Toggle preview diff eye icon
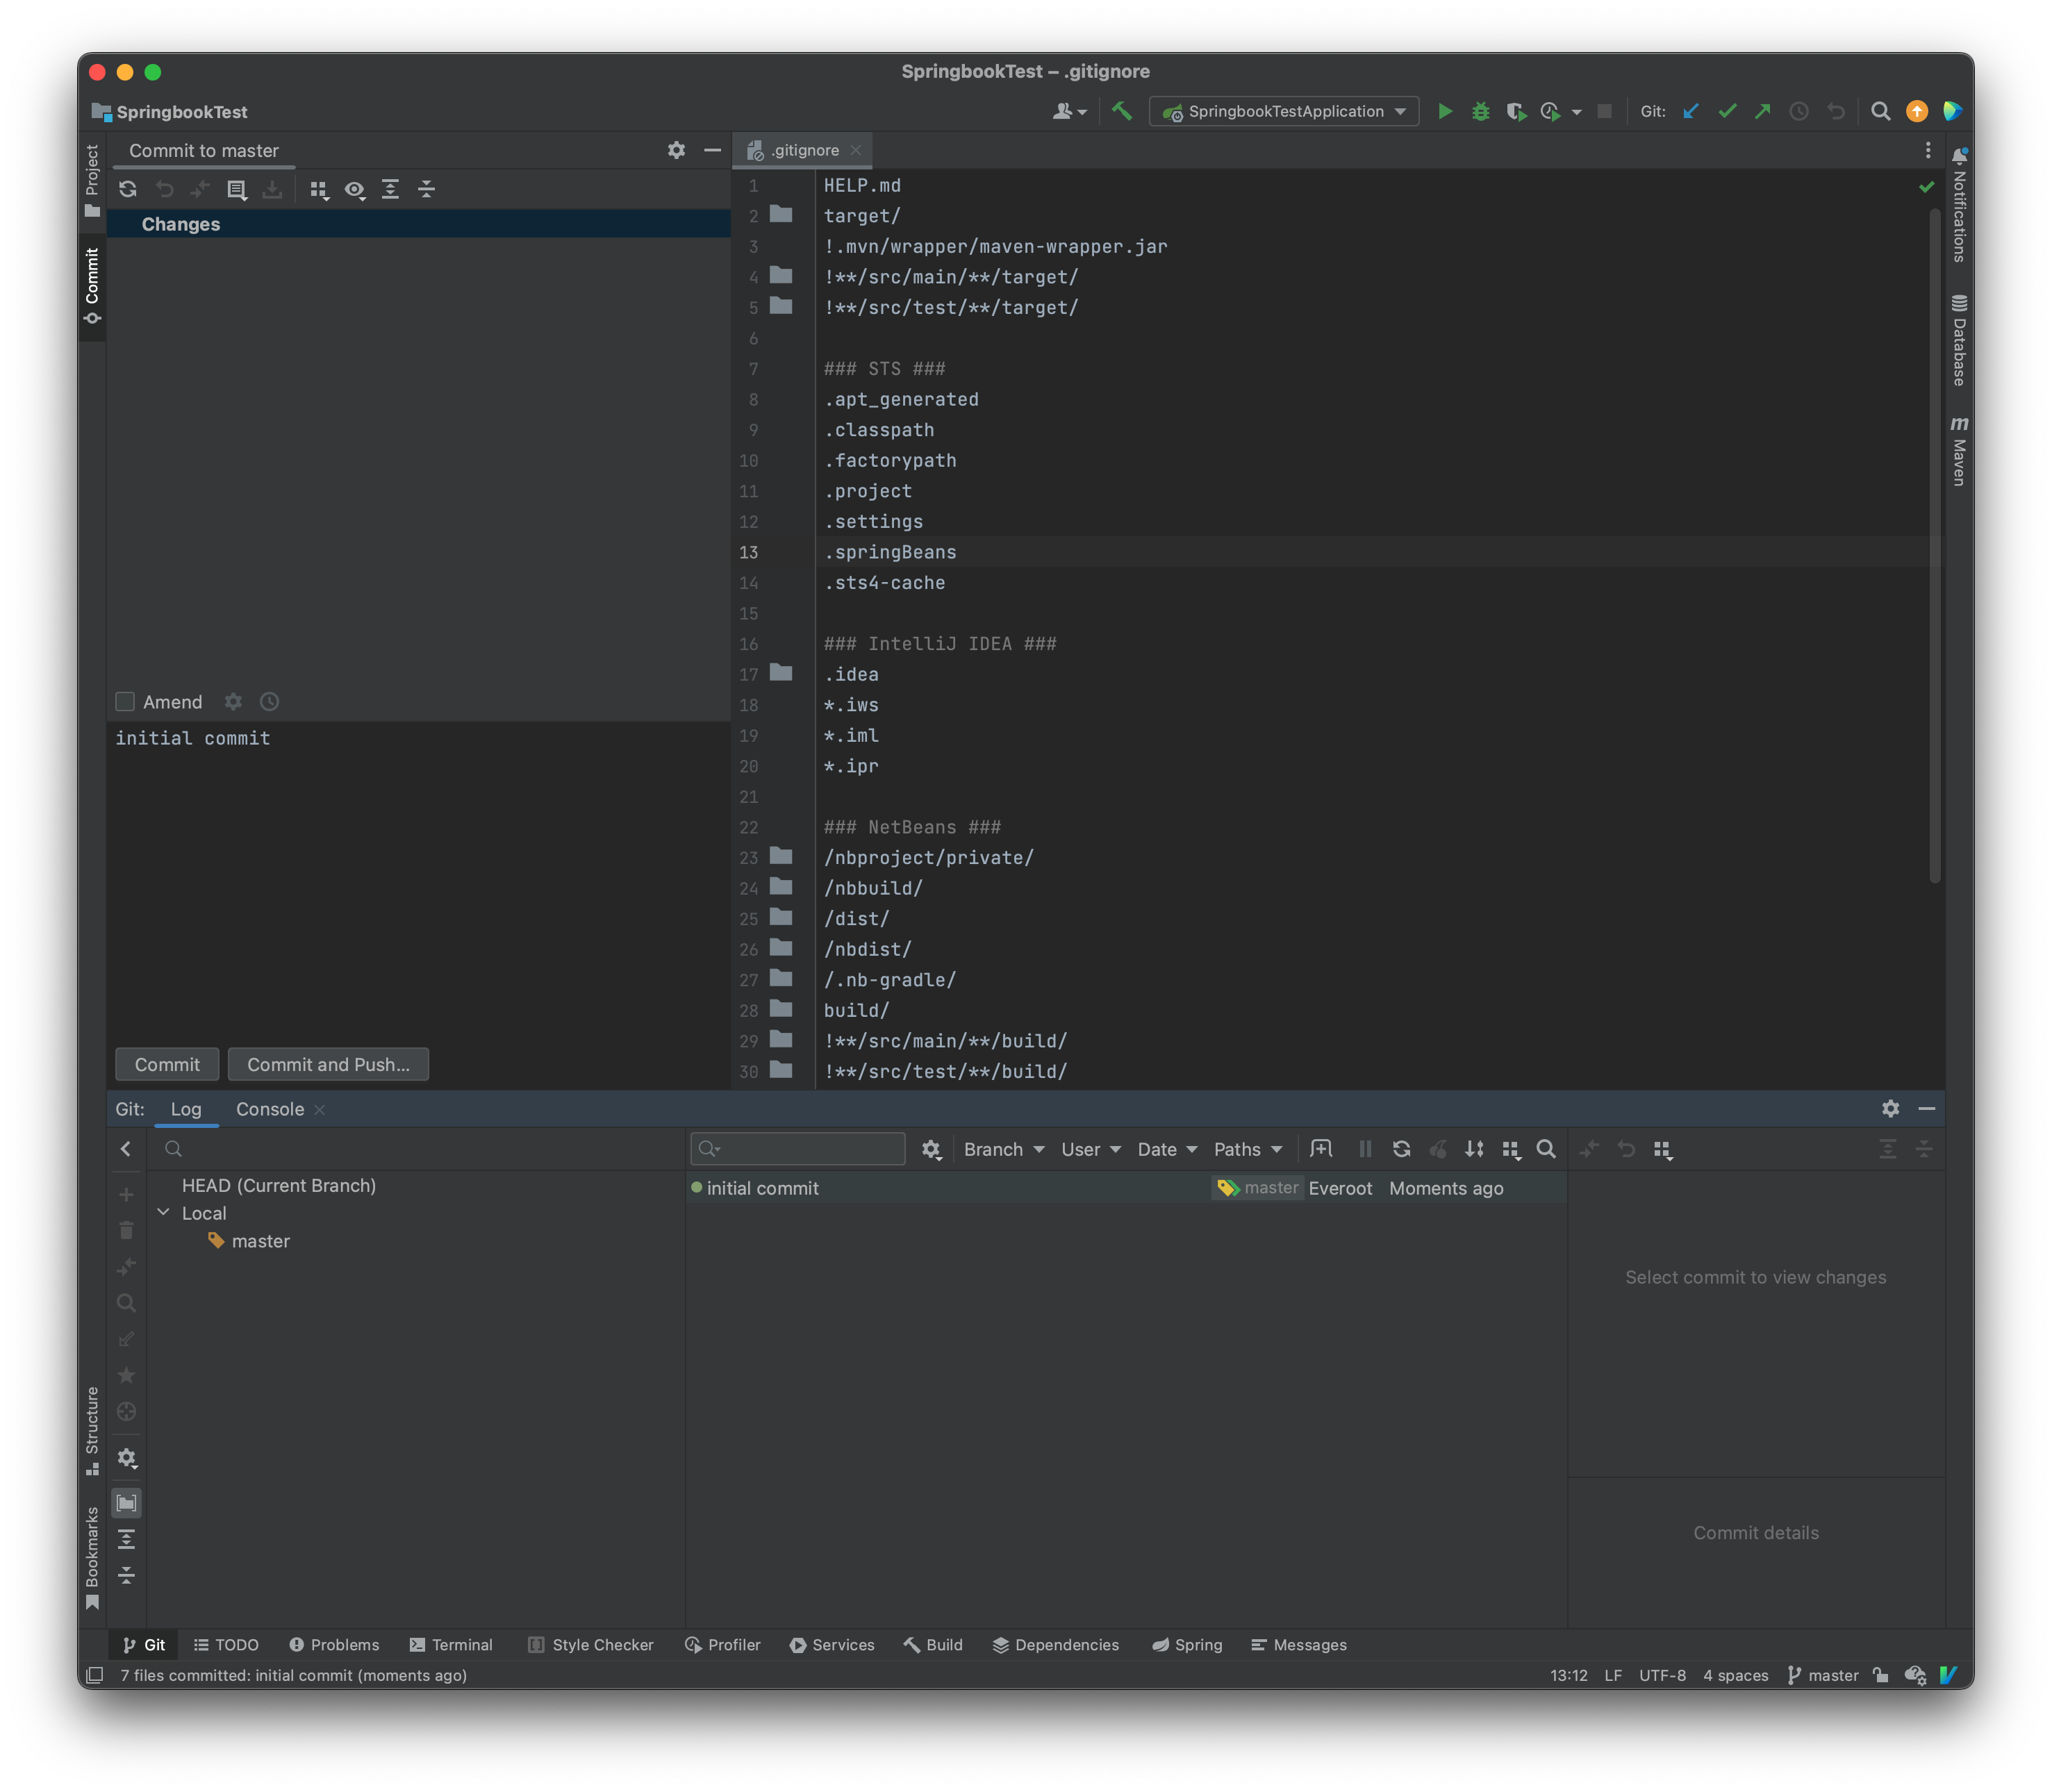Image resolution: width=2052 pixels, height=1792 pixels. point(355,189)
